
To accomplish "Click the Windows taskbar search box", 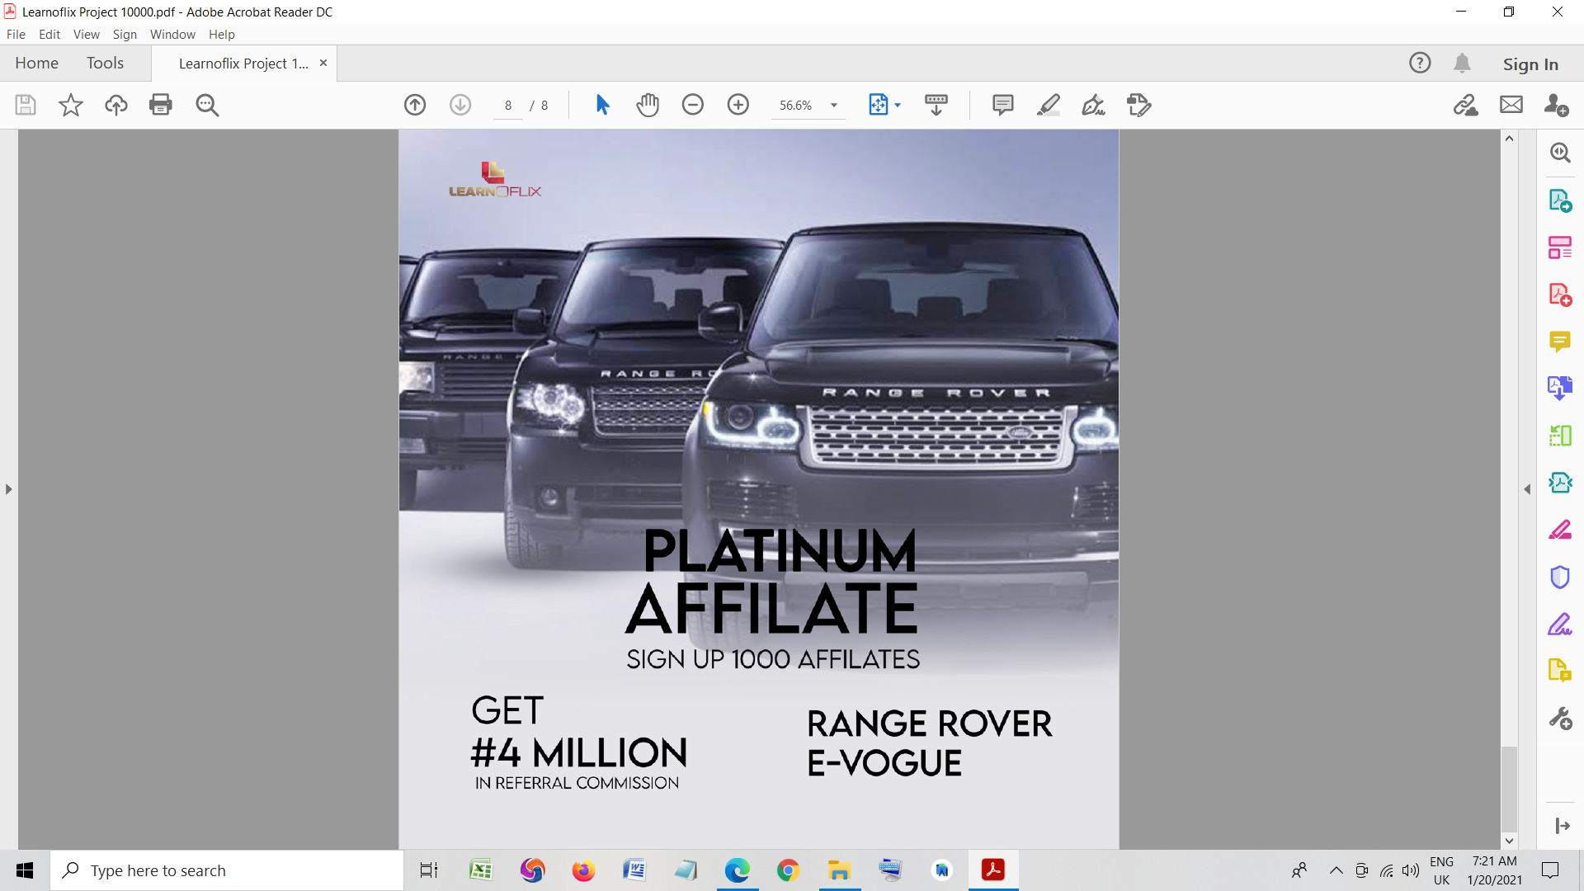I will tap(227, 870).
